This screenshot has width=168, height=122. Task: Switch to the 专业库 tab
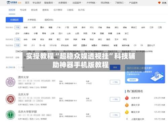(23, 10)
